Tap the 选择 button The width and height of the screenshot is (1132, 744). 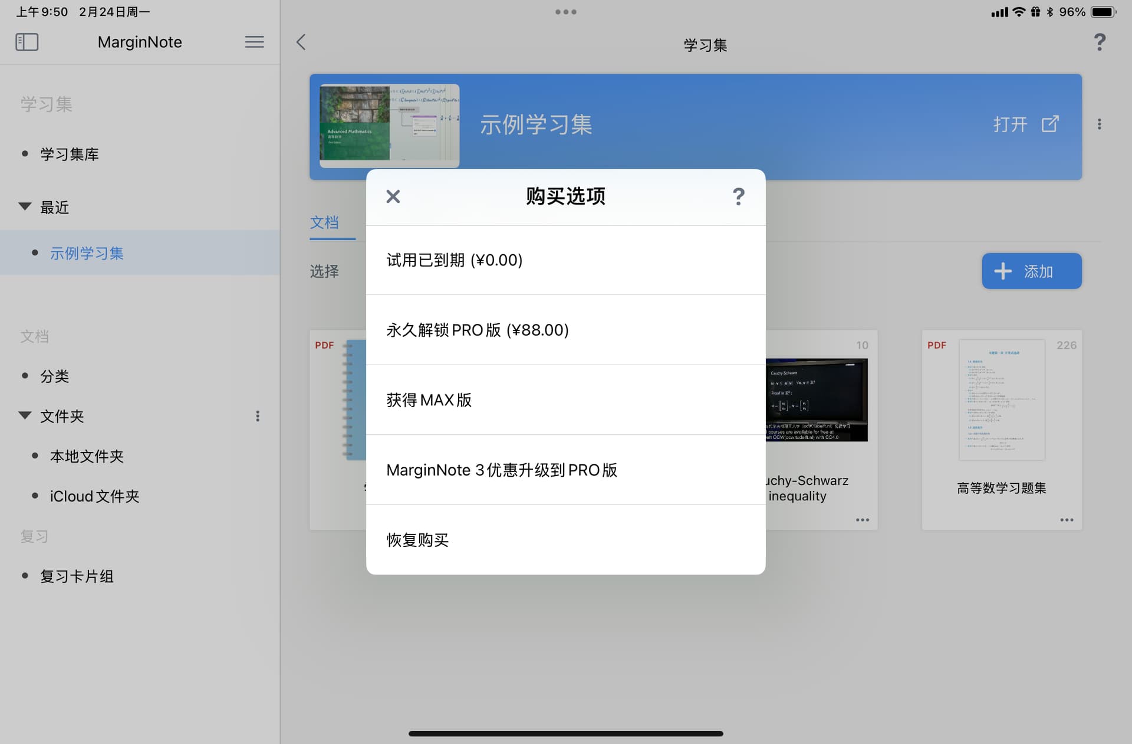coord(325,271)
